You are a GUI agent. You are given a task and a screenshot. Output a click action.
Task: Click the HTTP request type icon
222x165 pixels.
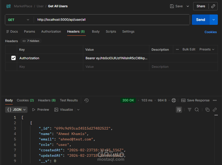(9, 6)
